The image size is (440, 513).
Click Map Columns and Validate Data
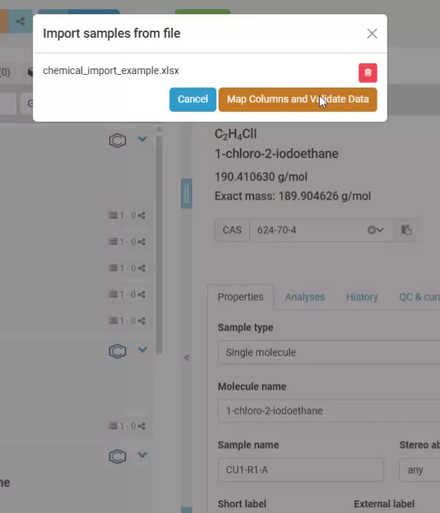[x=298, y=99]
